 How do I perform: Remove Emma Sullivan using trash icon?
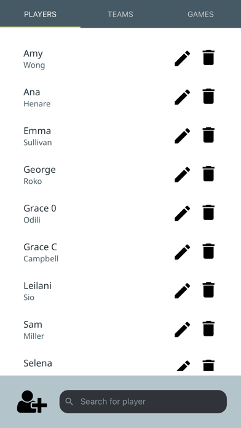(x=208, y=135)
